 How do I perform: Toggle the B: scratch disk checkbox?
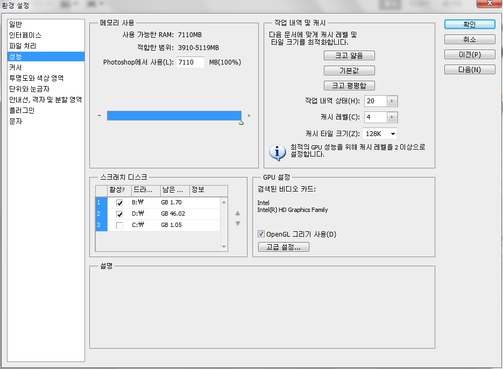pos(119,203)
